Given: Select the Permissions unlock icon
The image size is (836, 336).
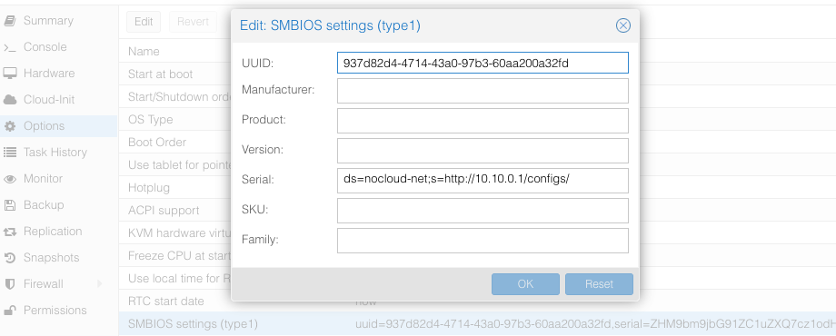Looking at the screenshot, I should pos(10,310).
